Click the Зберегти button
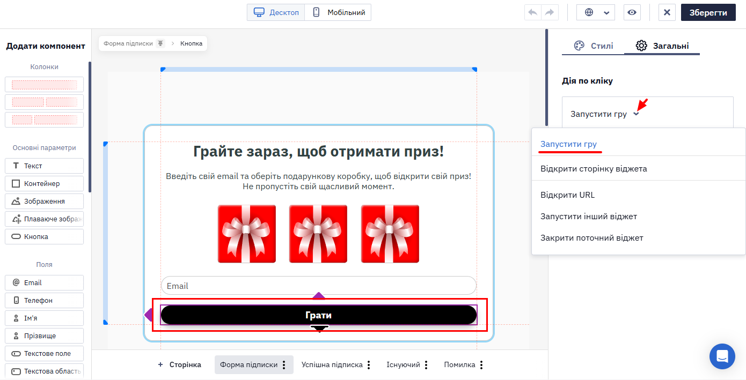Screen dimensions: 746x380 pyautogui.click(x=708, y=12)
